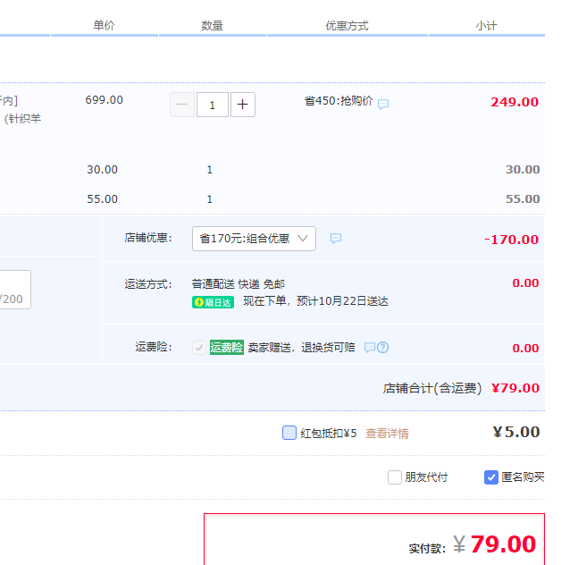This screenshot has height=565, width=578.
Task: Open comment icon beside 省450:抢购价
Action: [383, 104]
